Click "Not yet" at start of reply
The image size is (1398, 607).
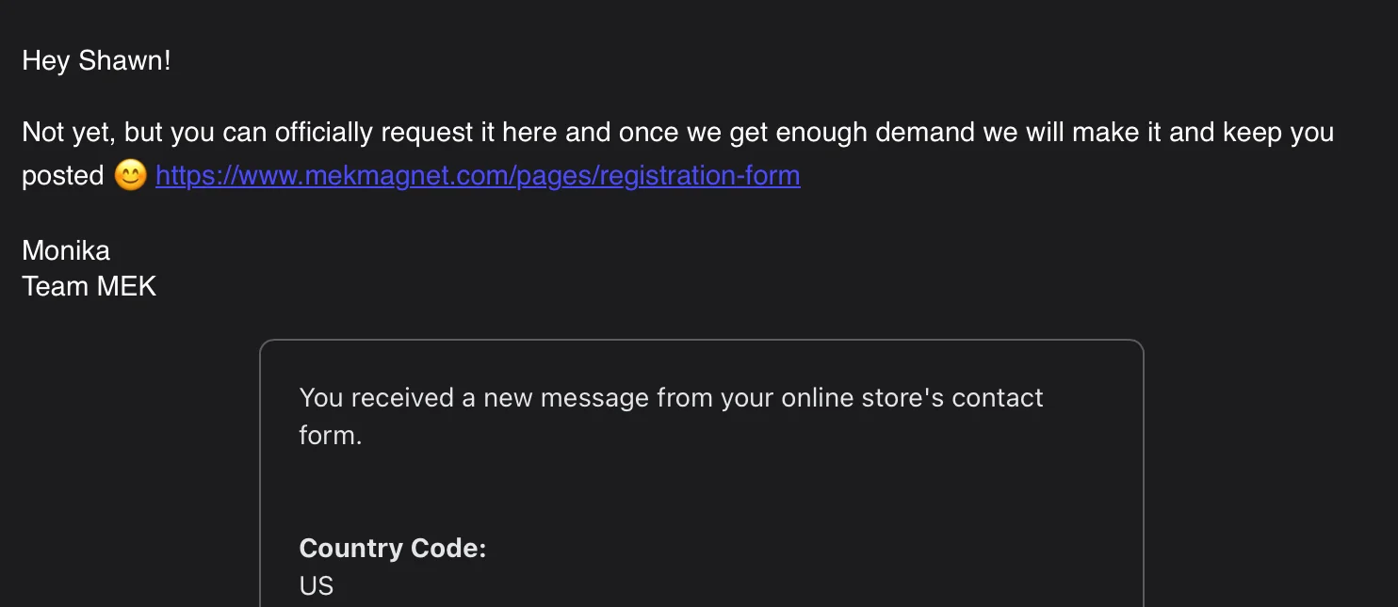pos(65,132)
